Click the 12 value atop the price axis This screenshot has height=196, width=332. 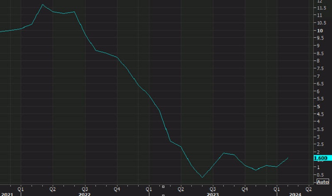[320, 2]
